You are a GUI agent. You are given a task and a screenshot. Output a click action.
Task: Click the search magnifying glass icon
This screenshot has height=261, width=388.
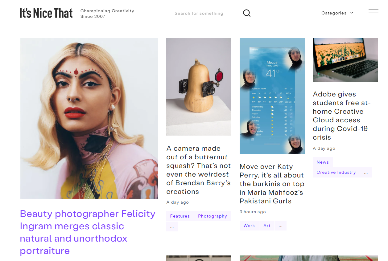click(x=247, y=13)
